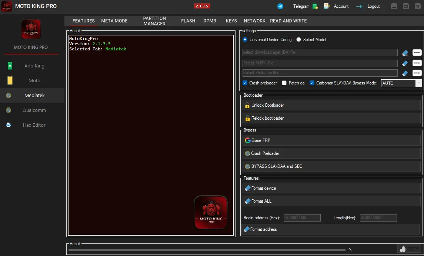Screen dimensions: 424x256
Task: Select Universal Device Config radio button
Action: pos(245,40)
